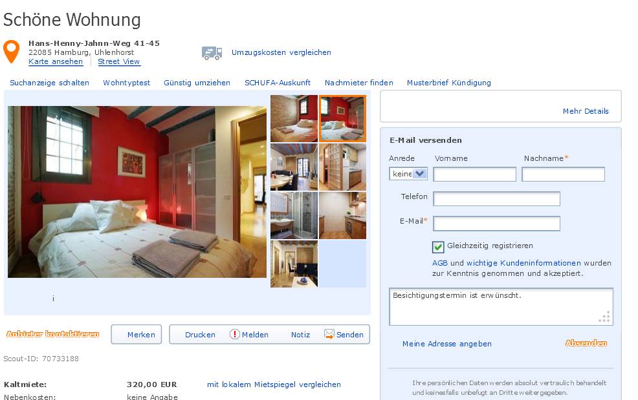Click the Karte ansehen link

(x=56, y=61)
